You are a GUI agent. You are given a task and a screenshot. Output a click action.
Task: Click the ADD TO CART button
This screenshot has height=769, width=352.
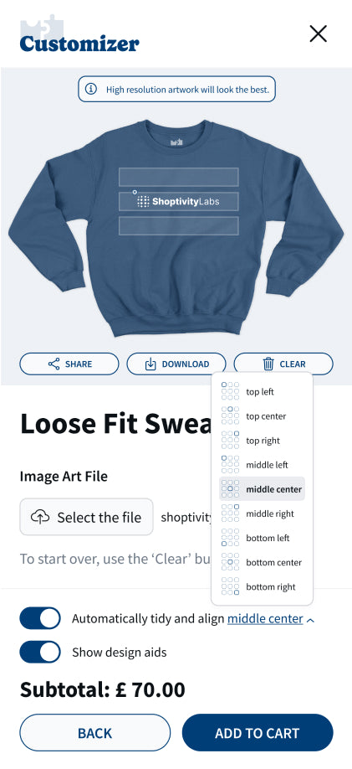point(258,733)
